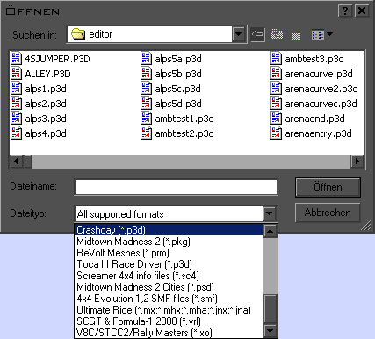Select the 4SJUMPER.P3D file icon
The height and width of the screenshot is (339, 375).
(x=17, y=58)
